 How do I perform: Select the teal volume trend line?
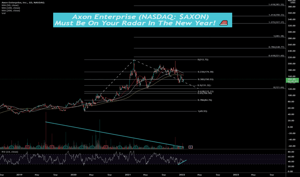pyautogui.click(x=115, y=135)
